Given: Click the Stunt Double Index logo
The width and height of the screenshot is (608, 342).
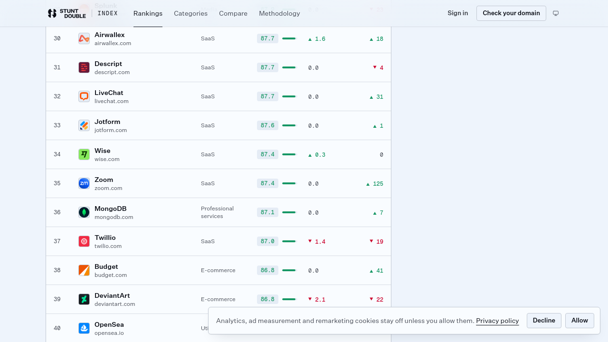Looking at the screenshot, I should [83, 13].
